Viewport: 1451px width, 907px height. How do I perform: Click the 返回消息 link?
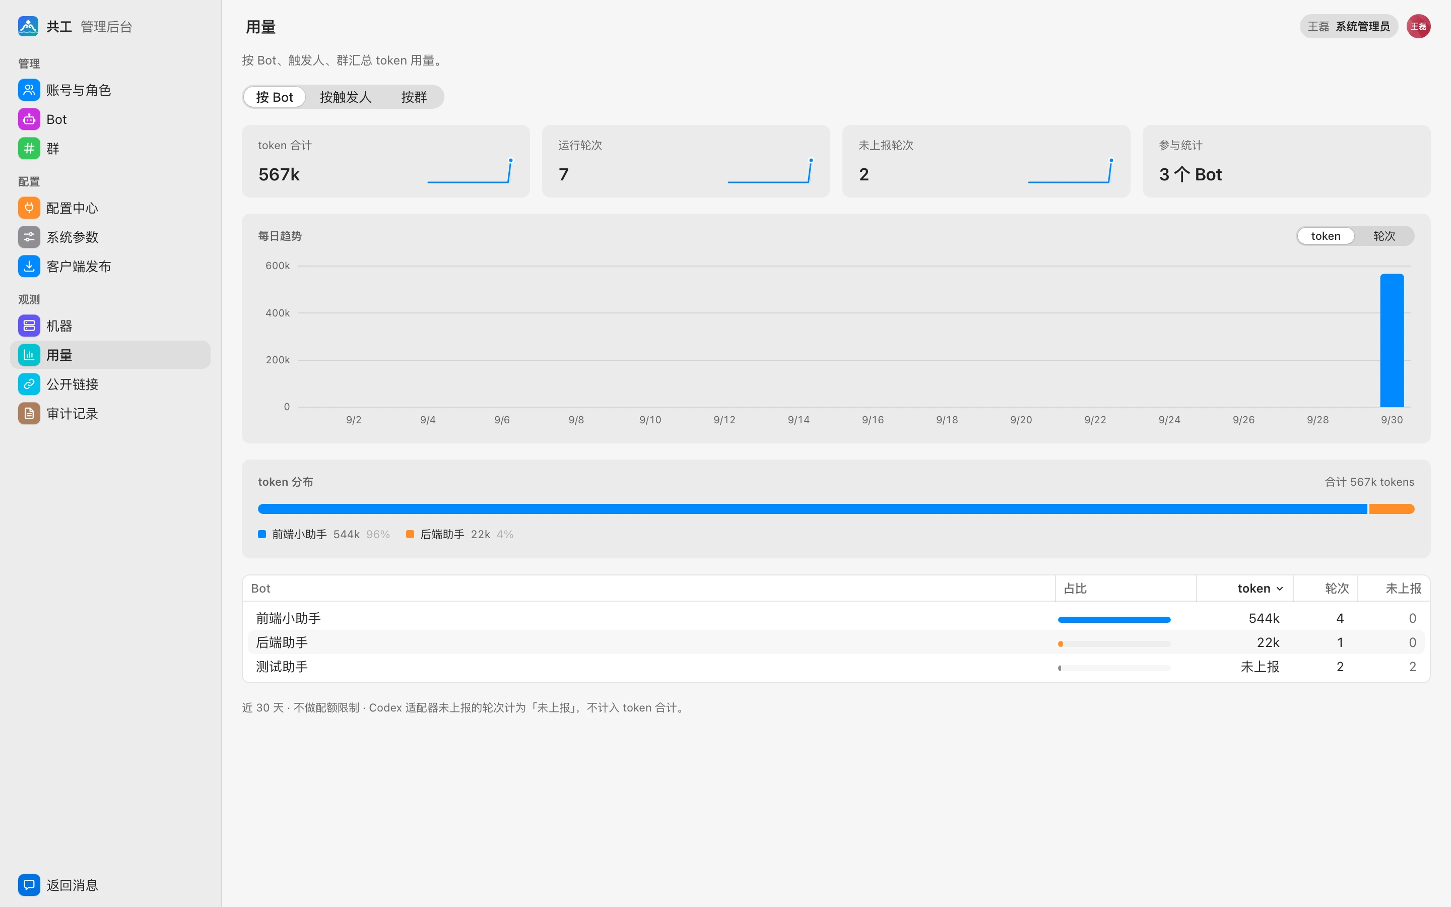110,885
